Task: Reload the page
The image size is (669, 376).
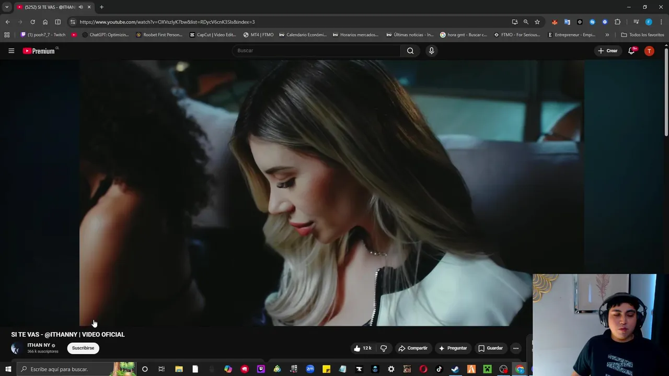Action: (32, 22)
